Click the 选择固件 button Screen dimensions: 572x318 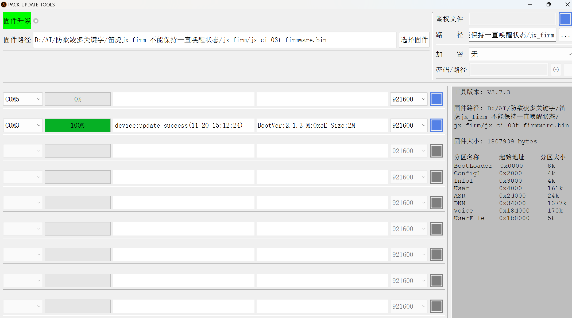414,40
